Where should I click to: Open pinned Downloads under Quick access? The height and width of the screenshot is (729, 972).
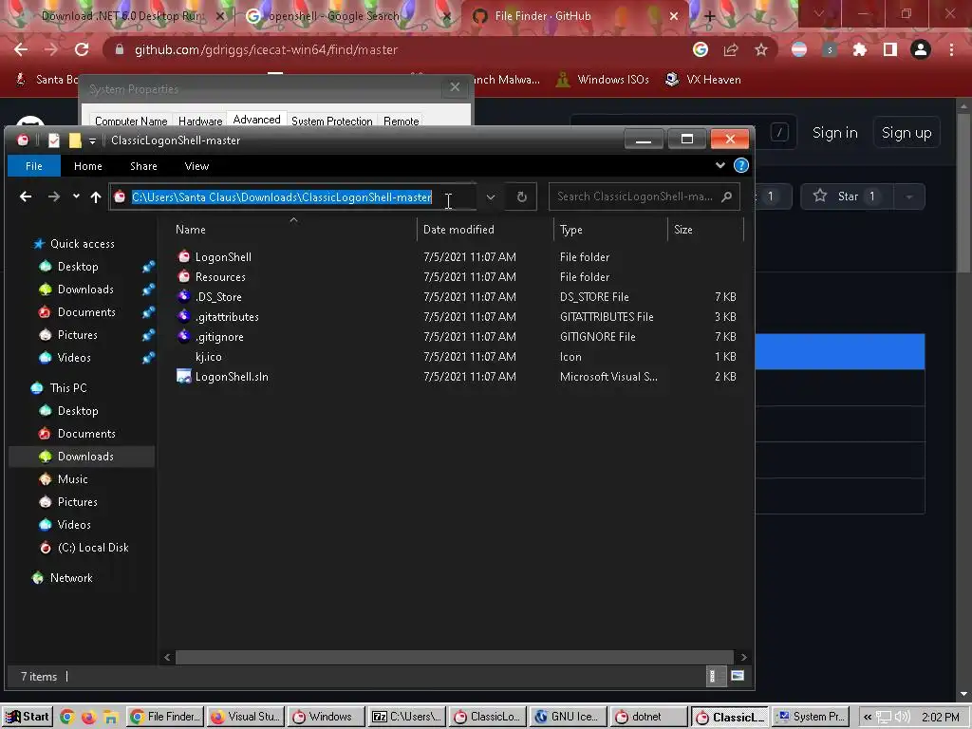coord(85,289)
